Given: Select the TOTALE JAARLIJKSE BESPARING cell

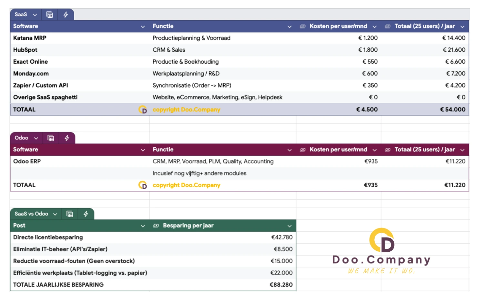Looking at the screenshot, I should 80,285.
